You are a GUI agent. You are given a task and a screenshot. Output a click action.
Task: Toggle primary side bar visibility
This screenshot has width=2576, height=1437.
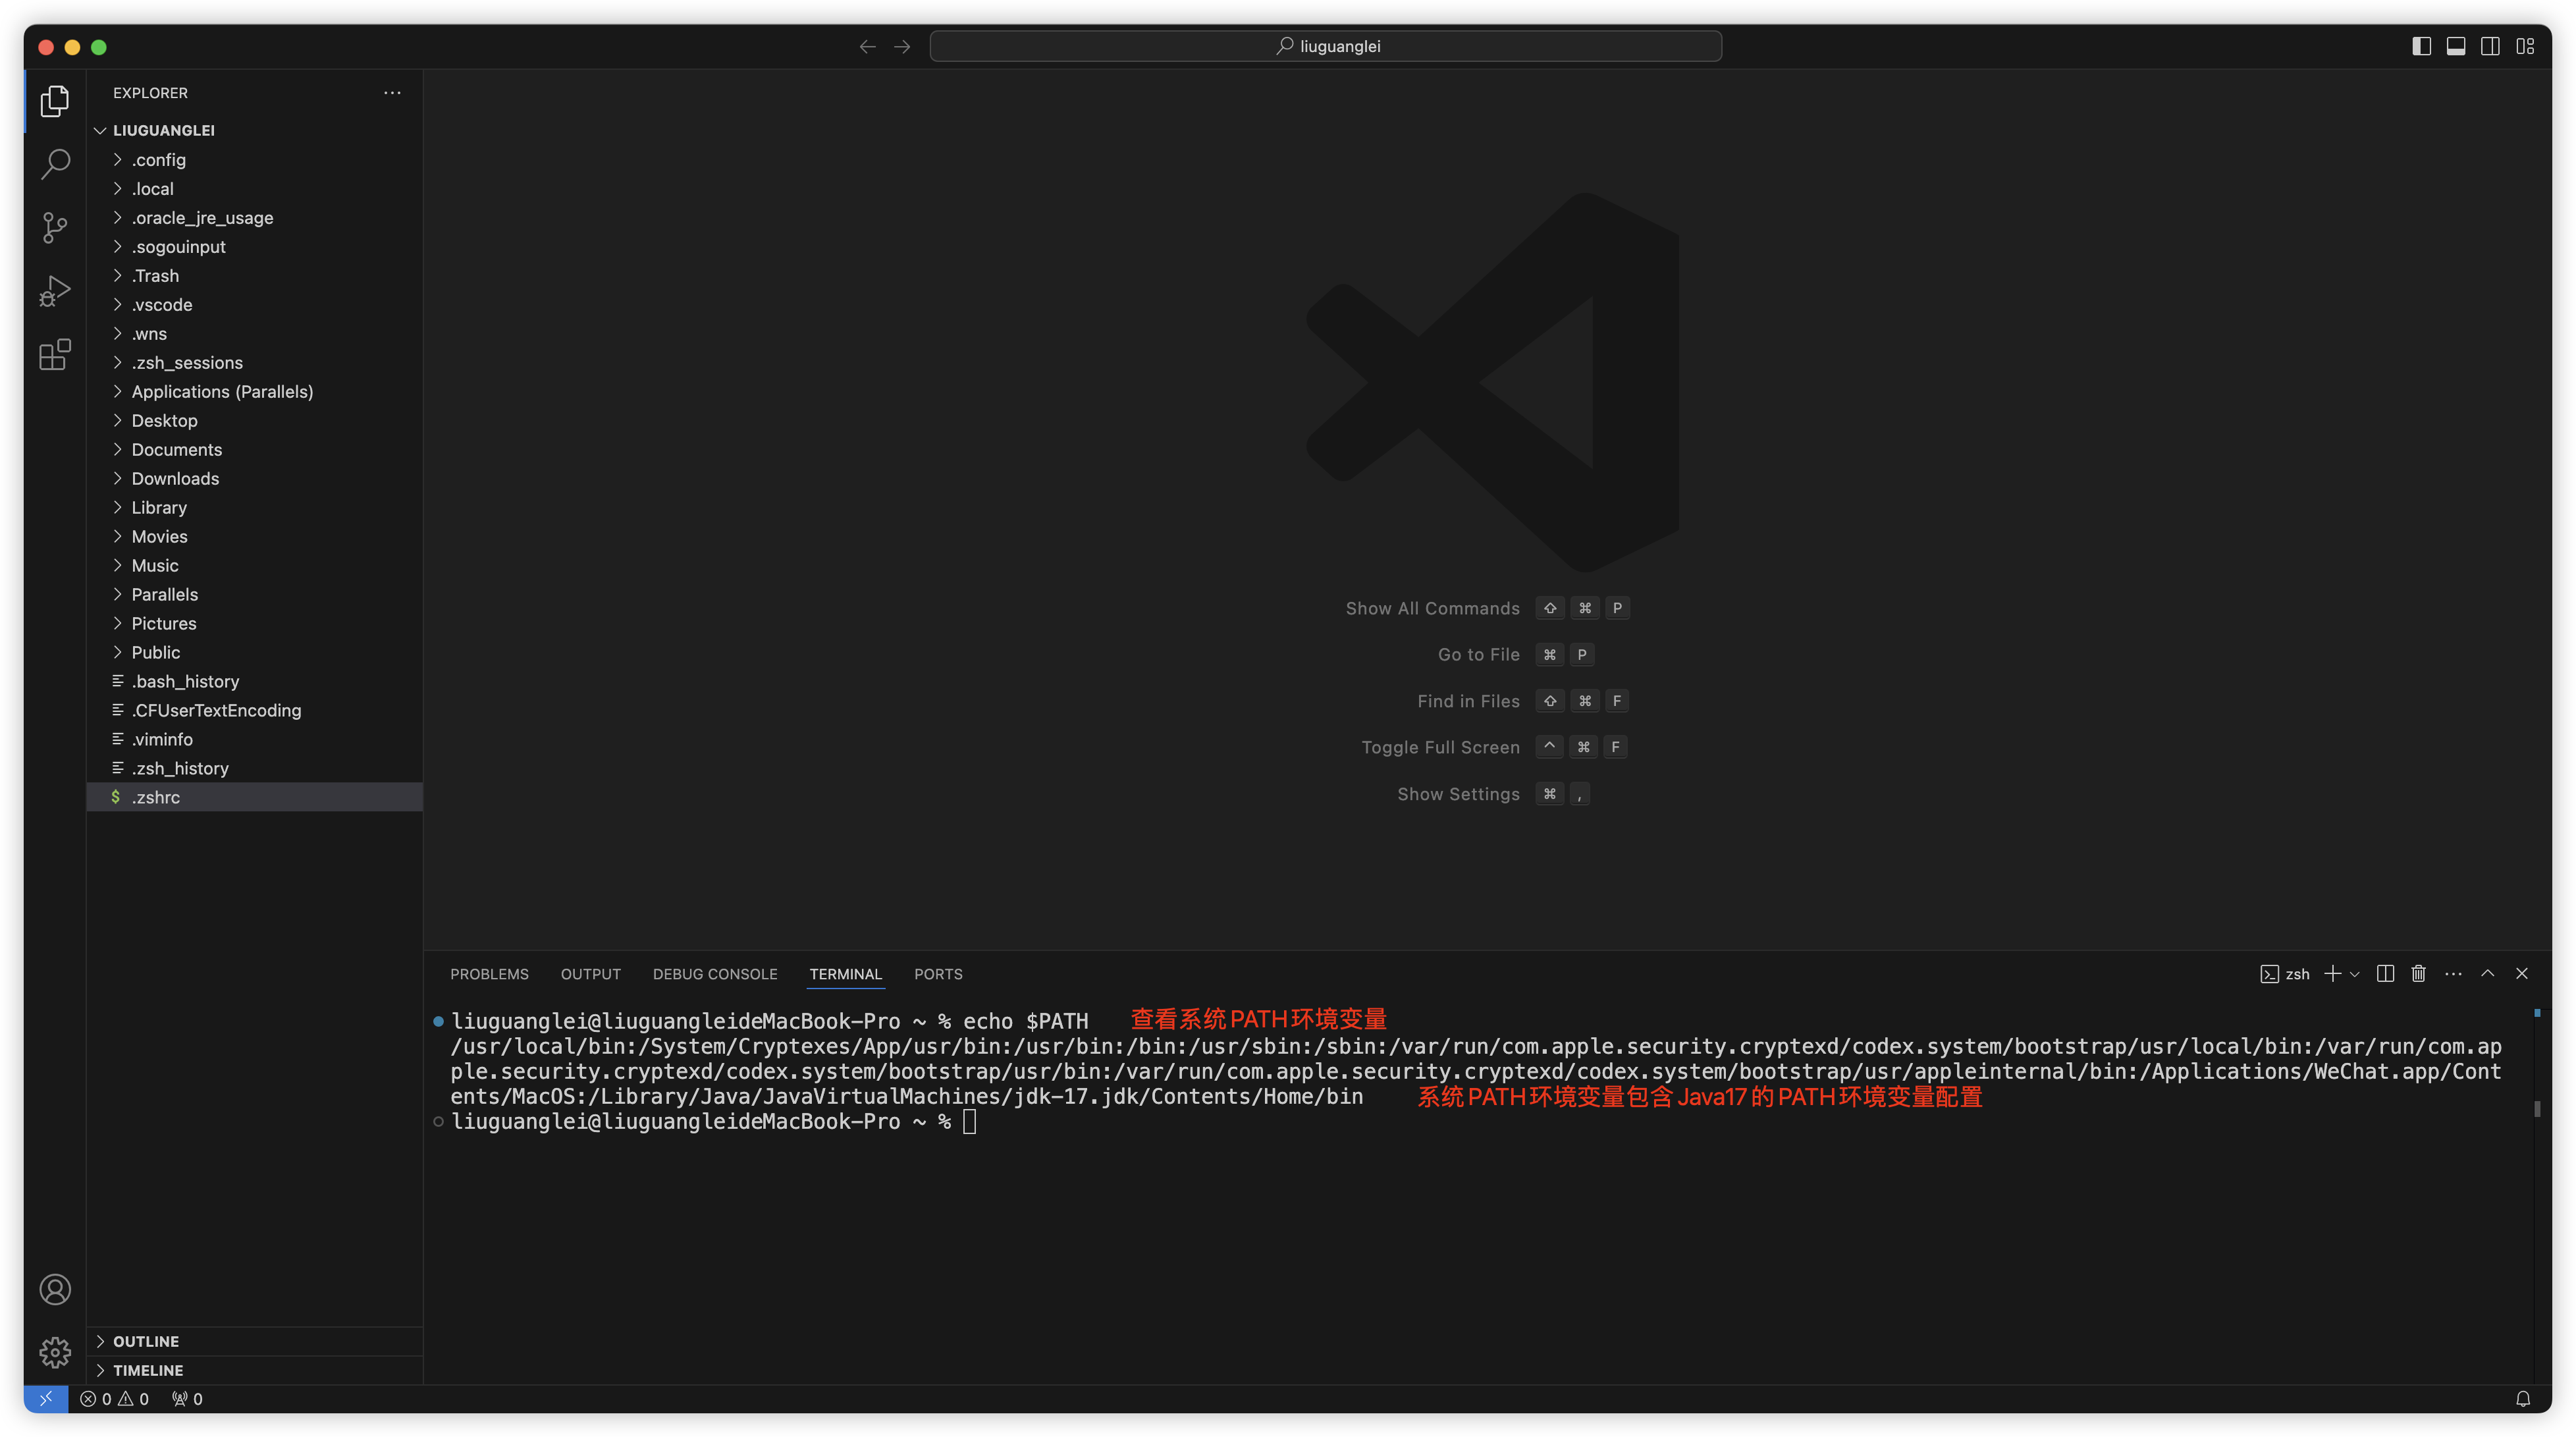pyautogui.click(x=2421, y=46)
